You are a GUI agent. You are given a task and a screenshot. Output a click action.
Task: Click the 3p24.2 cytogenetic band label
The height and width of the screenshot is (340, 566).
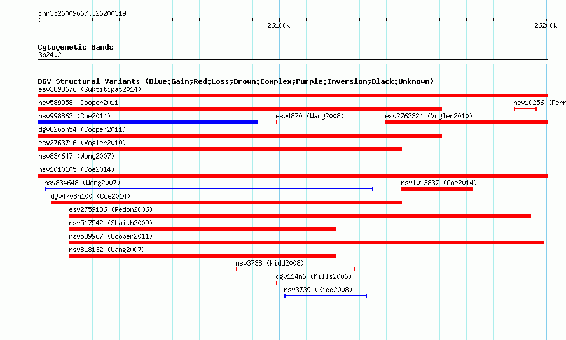pyautogui.click(x=50, y=55)
